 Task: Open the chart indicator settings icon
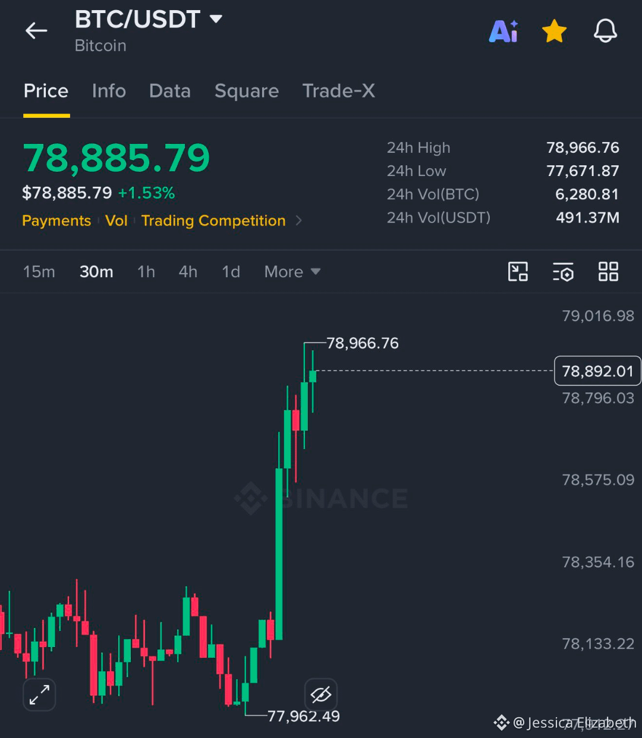[x=563, y=272]
